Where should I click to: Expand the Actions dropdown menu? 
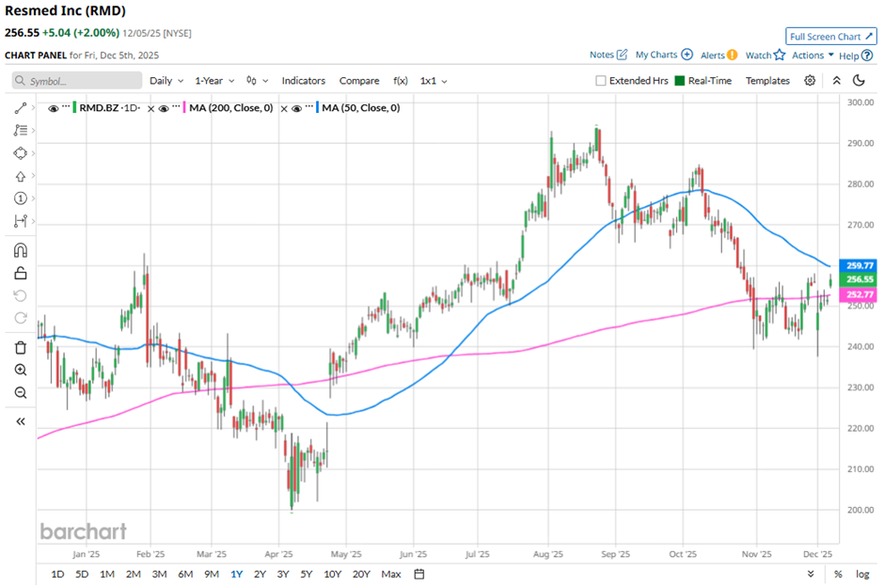pos(813,55)
